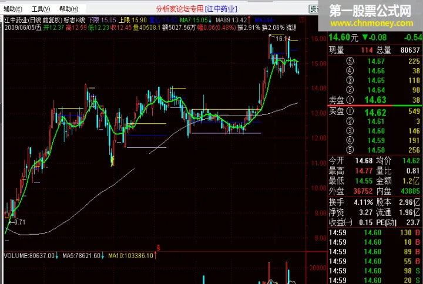
Task: Click the buy level ⑤ circled number icon
Action: point(350,150)
